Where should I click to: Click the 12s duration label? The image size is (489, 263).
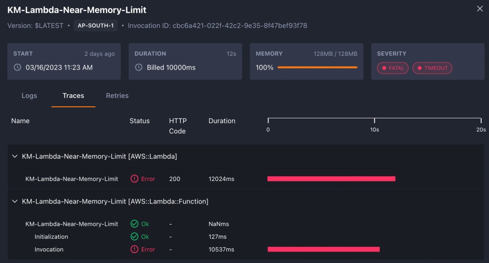[x=232, y=54]
